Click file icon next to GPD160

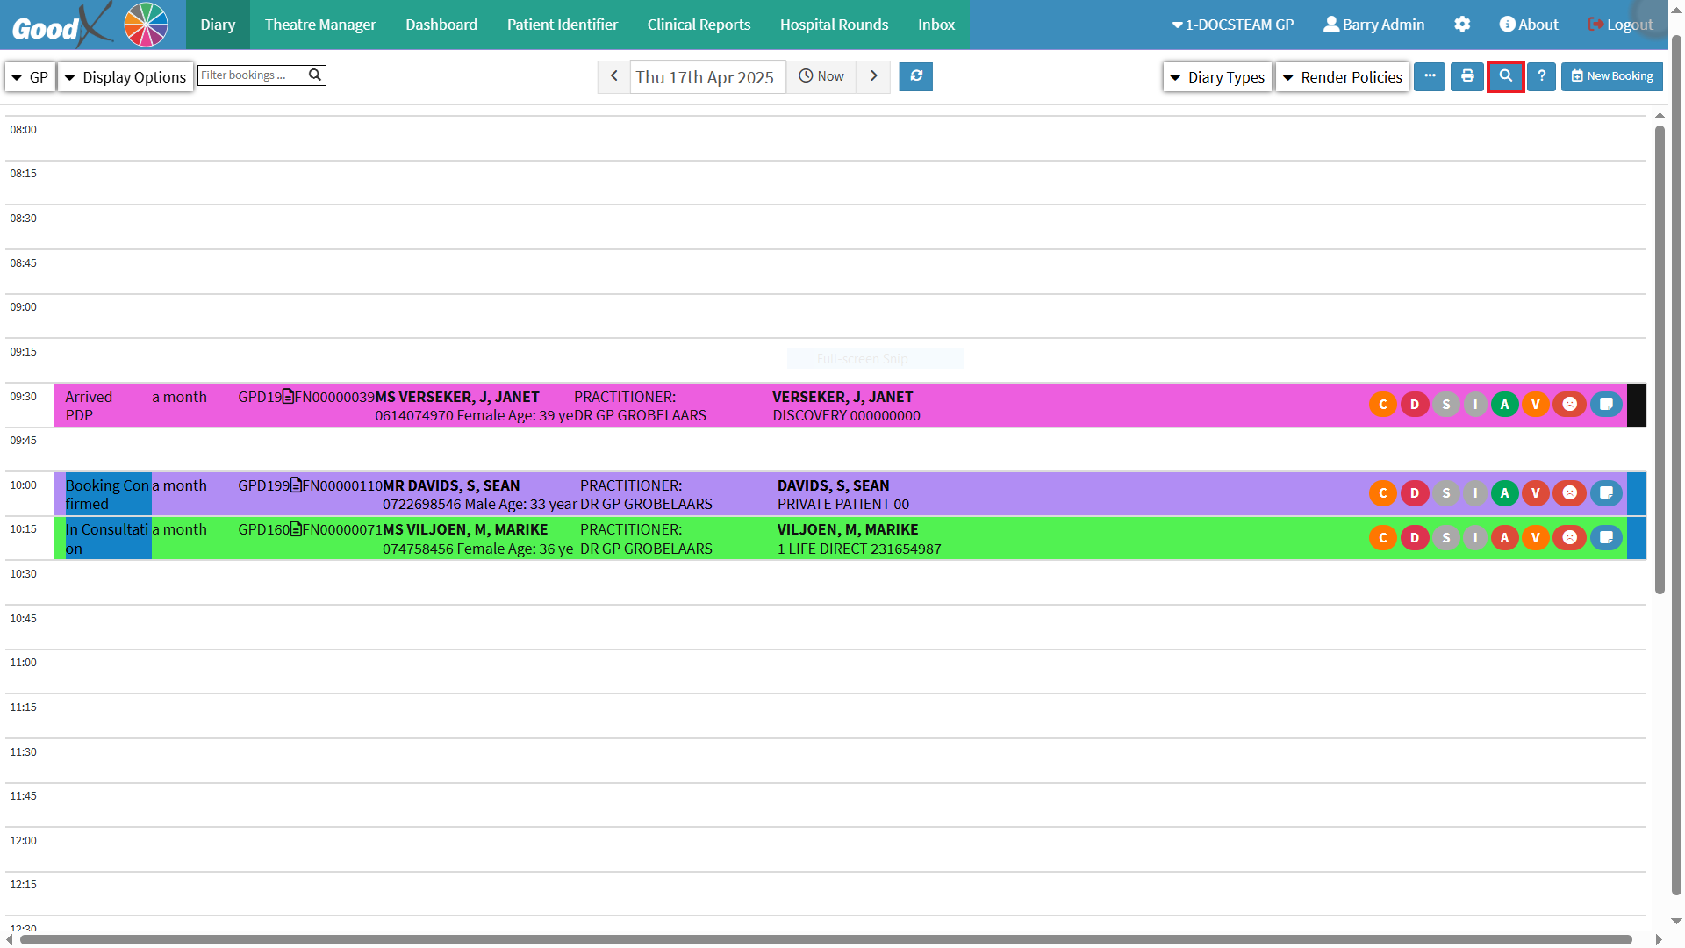(x=296, y=529)
